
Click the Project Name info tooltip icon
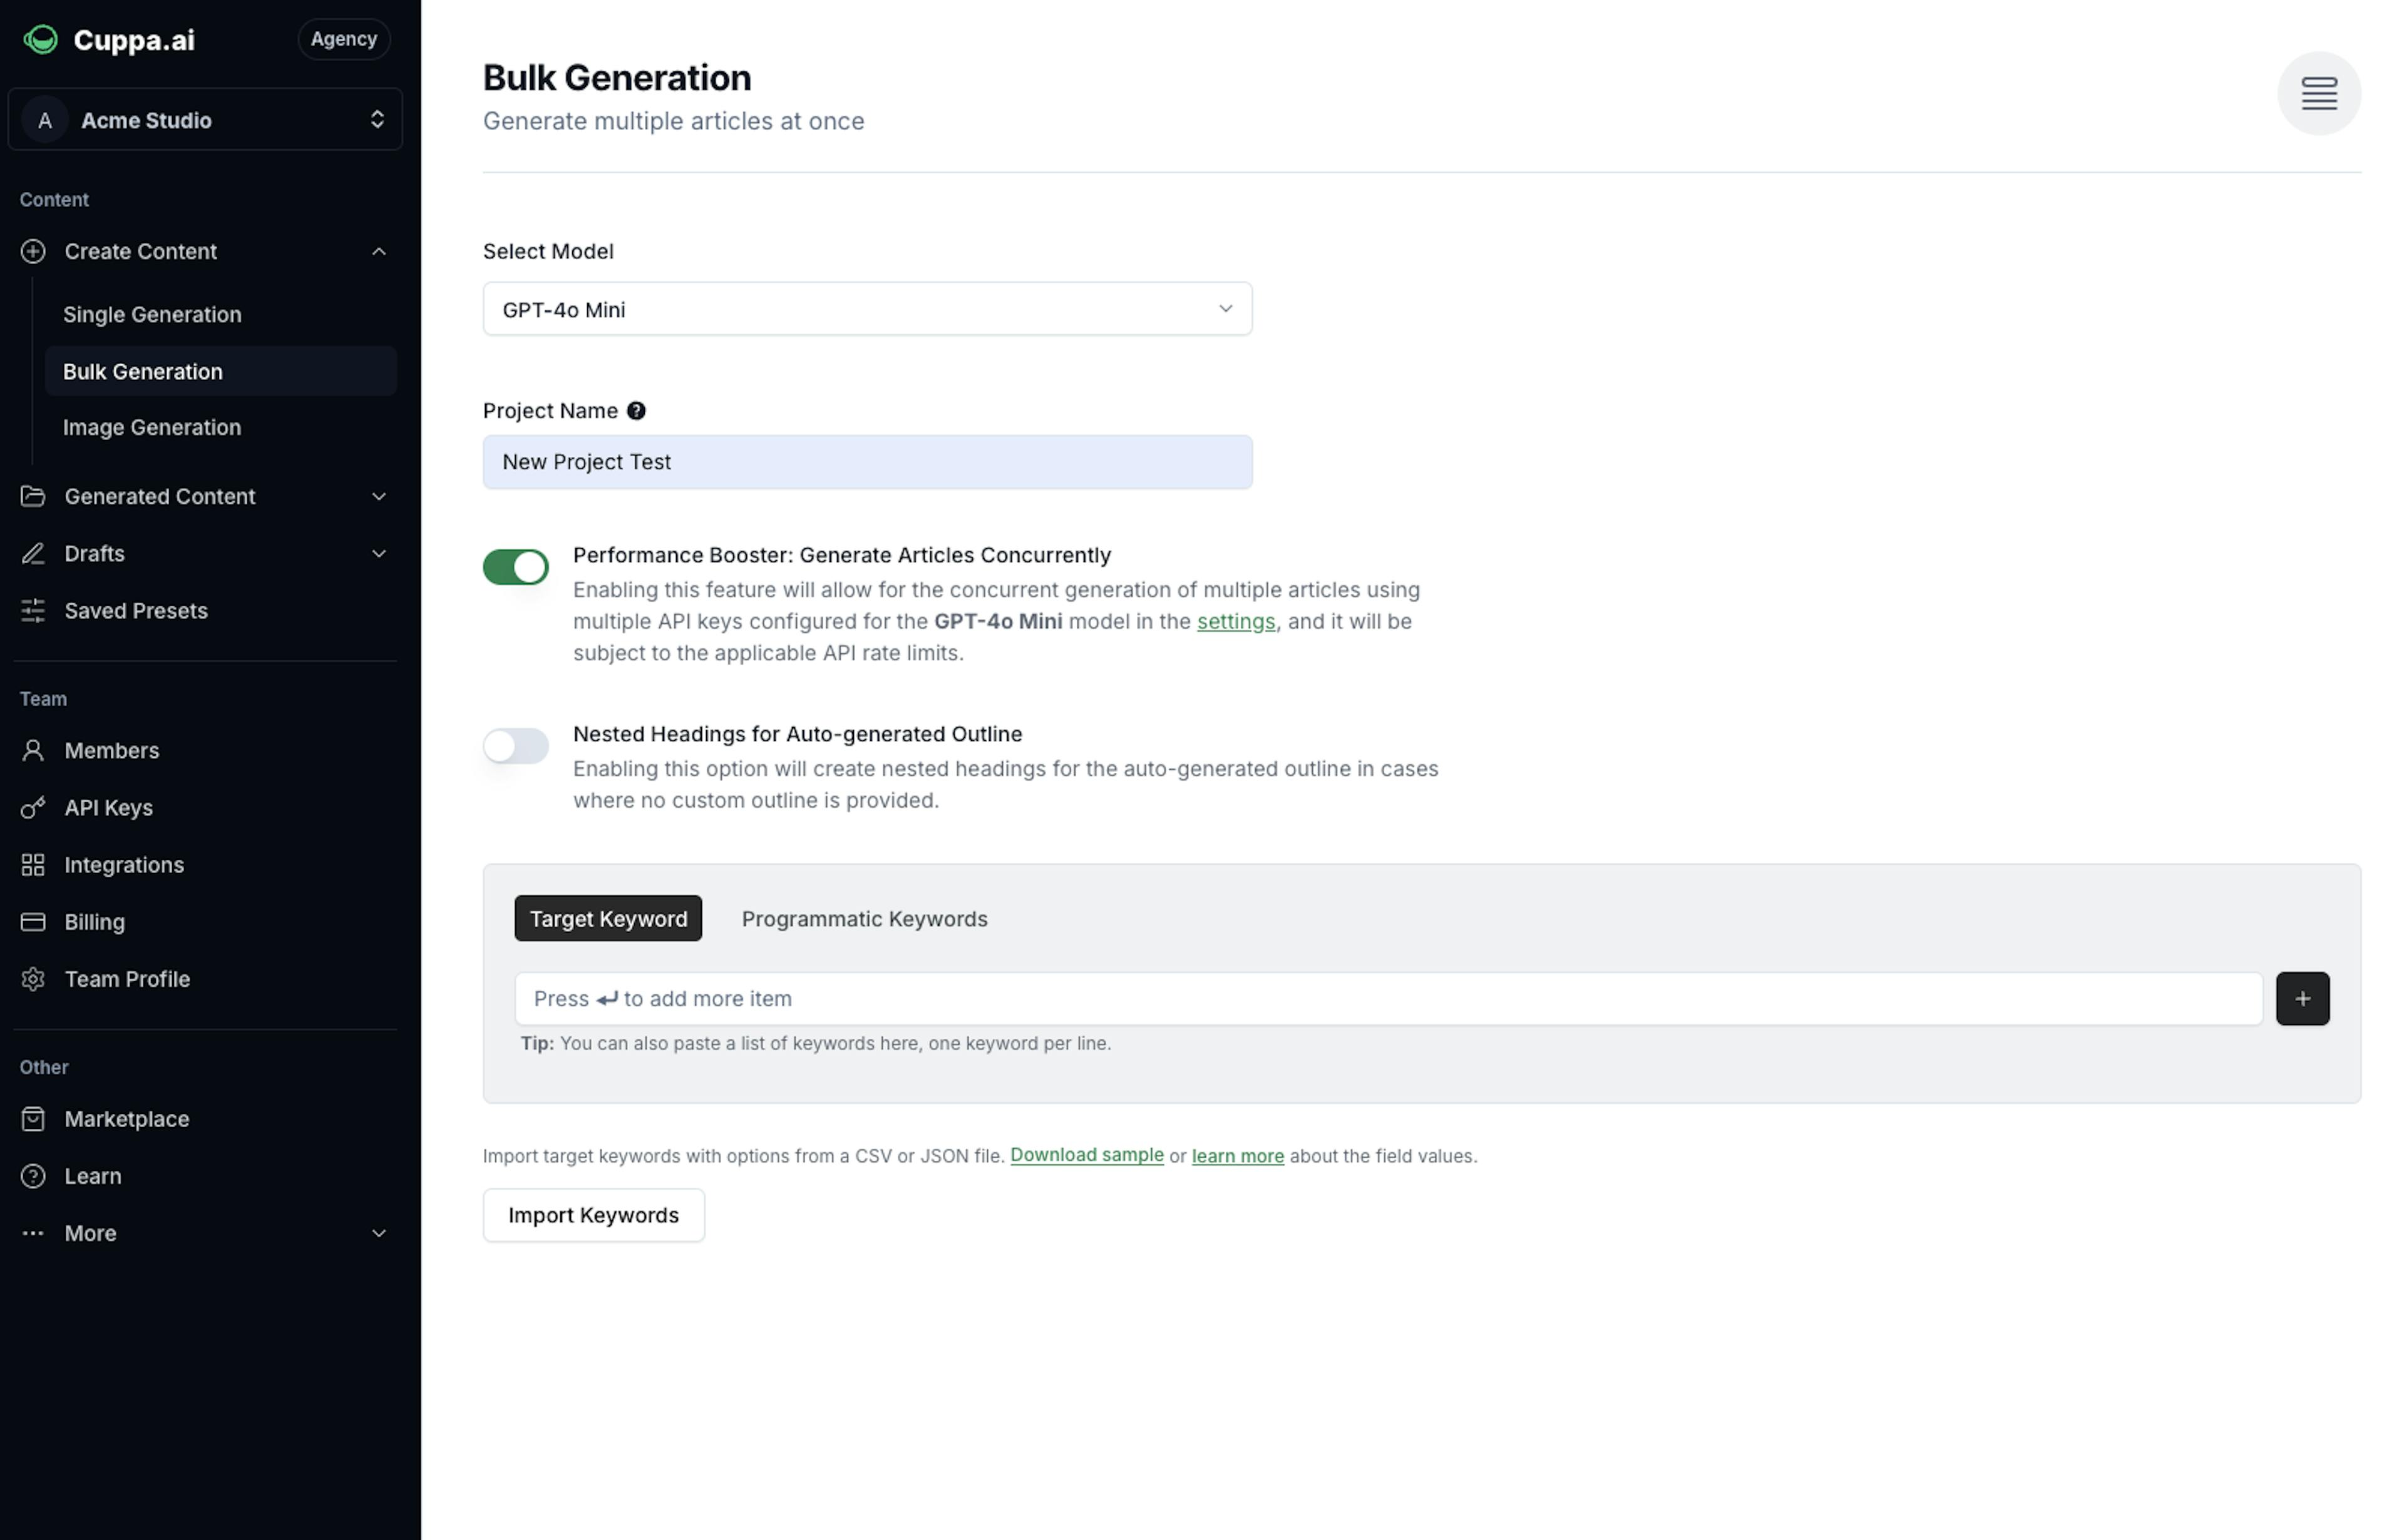click(x=636, y=410)
